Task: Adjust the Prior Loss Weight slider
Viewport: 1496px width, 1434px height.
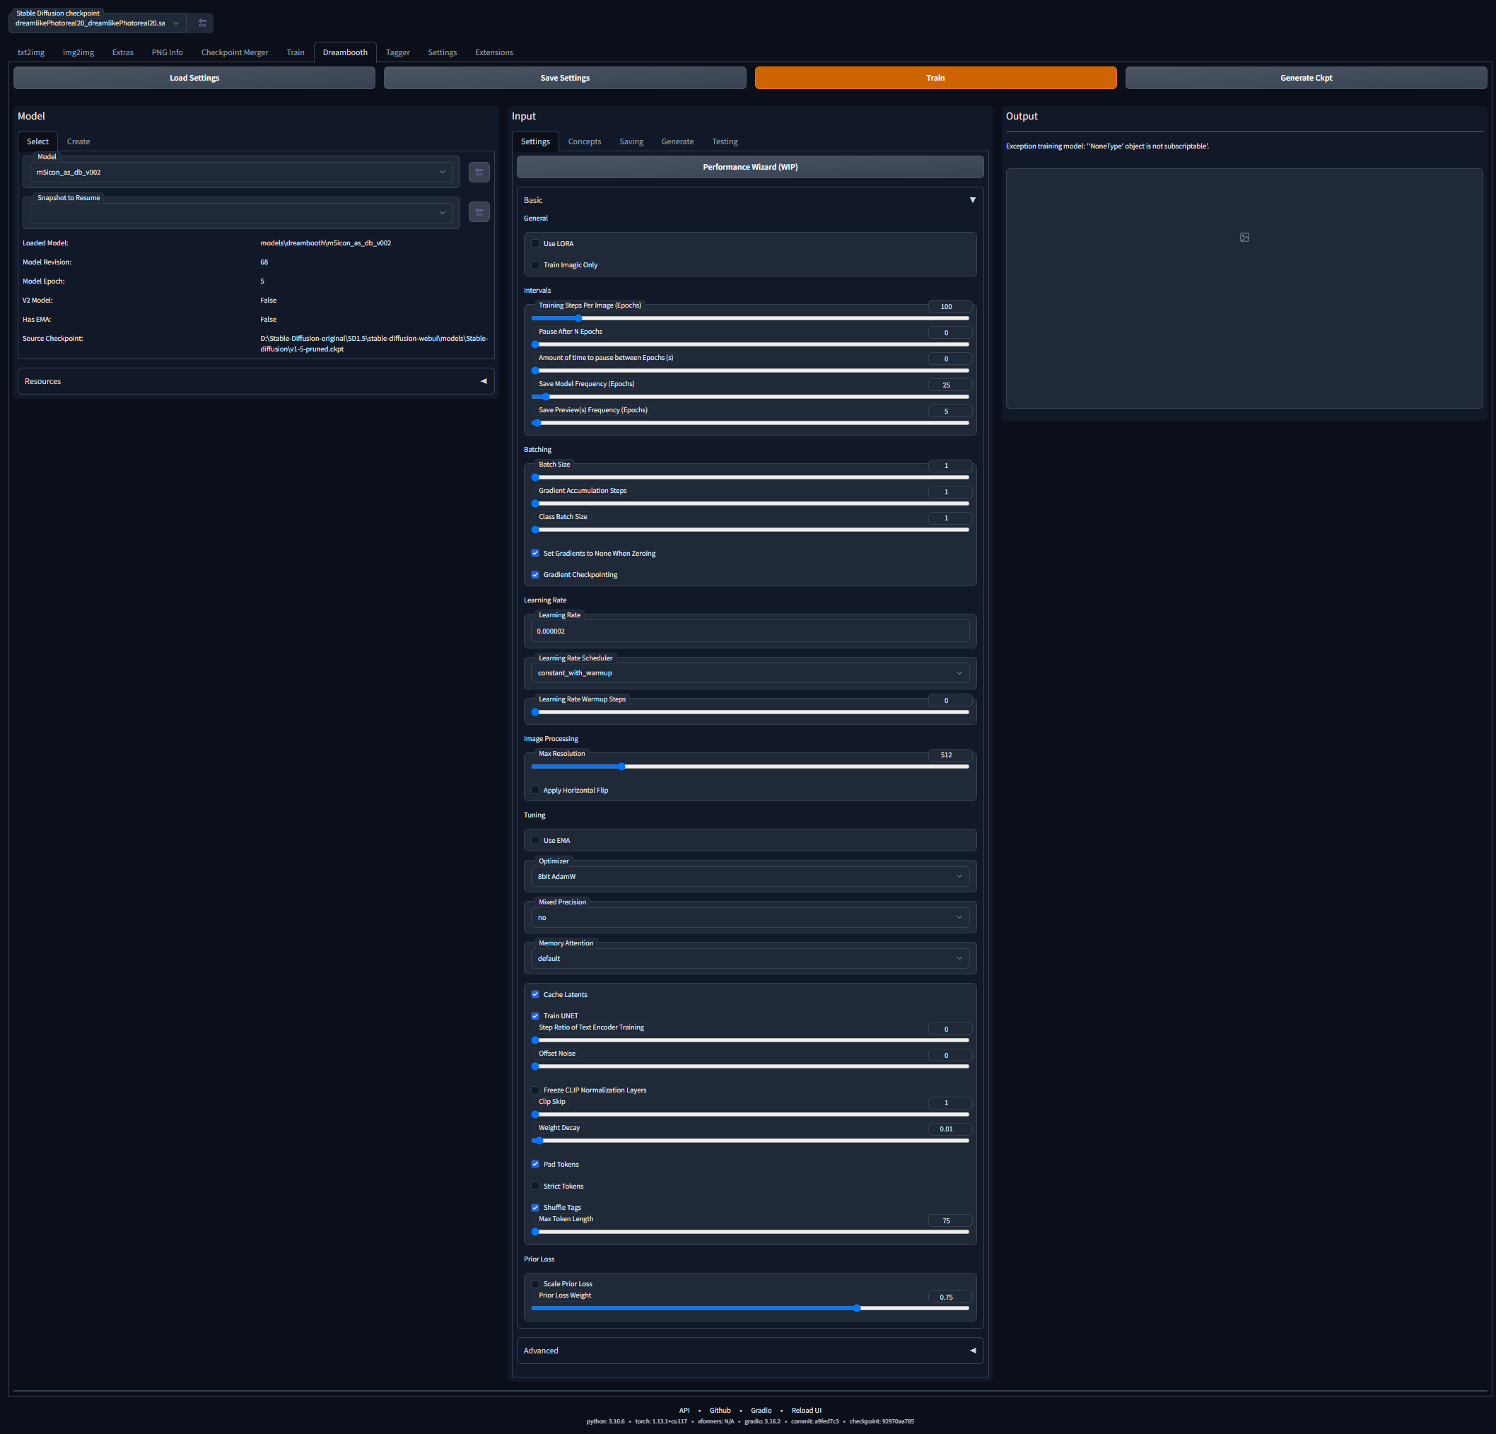Action: 749,1308
